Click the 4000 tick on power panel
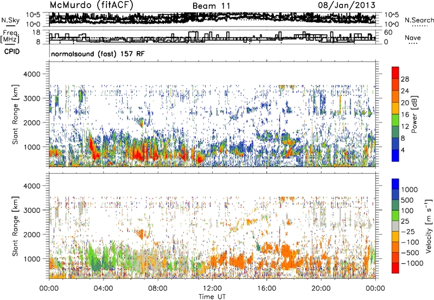This screenshot has width=434, height=300. (33, 74)
